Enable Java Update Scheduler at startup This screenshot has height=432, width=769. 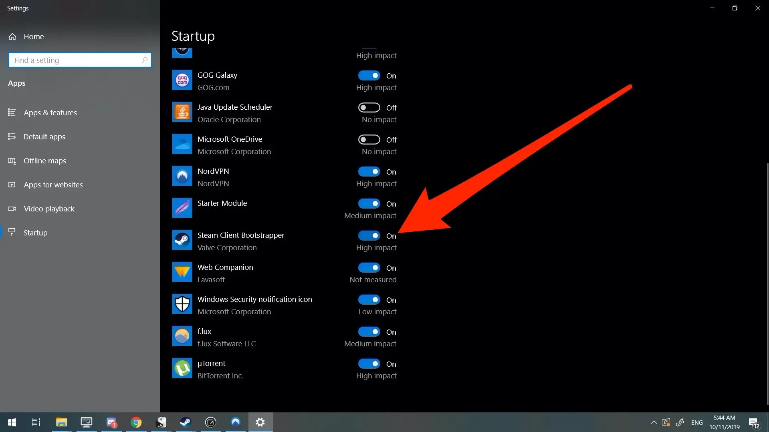369,107
